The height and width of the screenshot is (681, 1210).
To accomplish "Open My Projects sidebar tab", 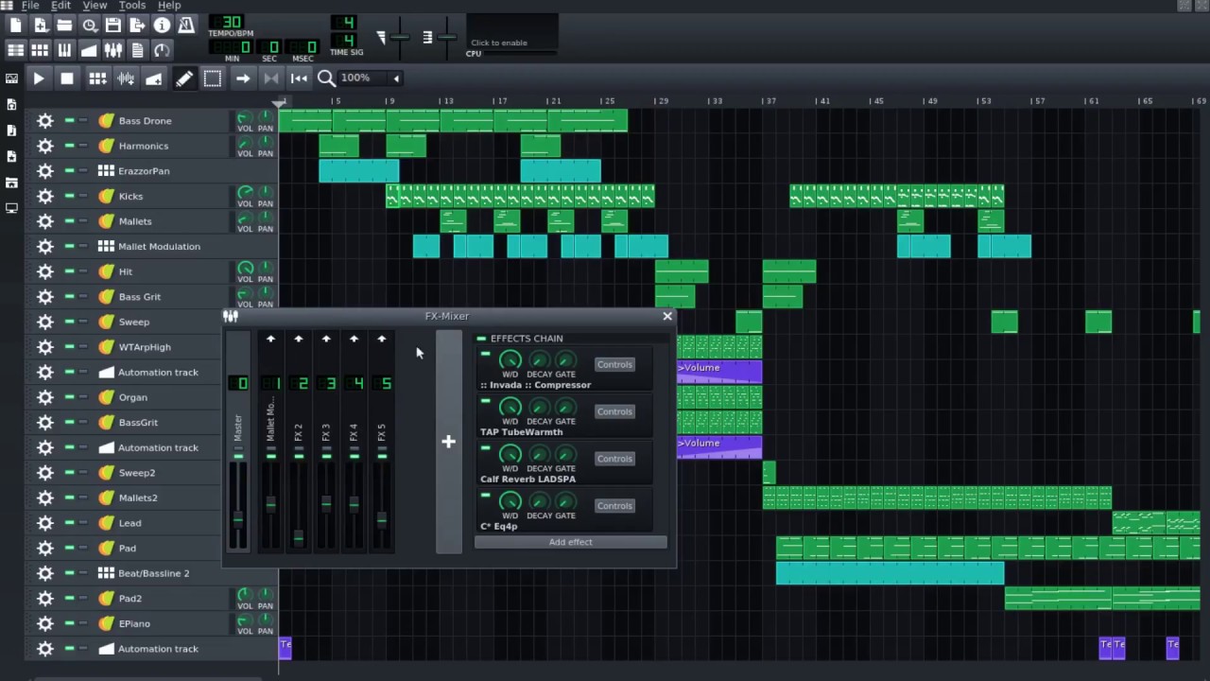I will (11, 104).
